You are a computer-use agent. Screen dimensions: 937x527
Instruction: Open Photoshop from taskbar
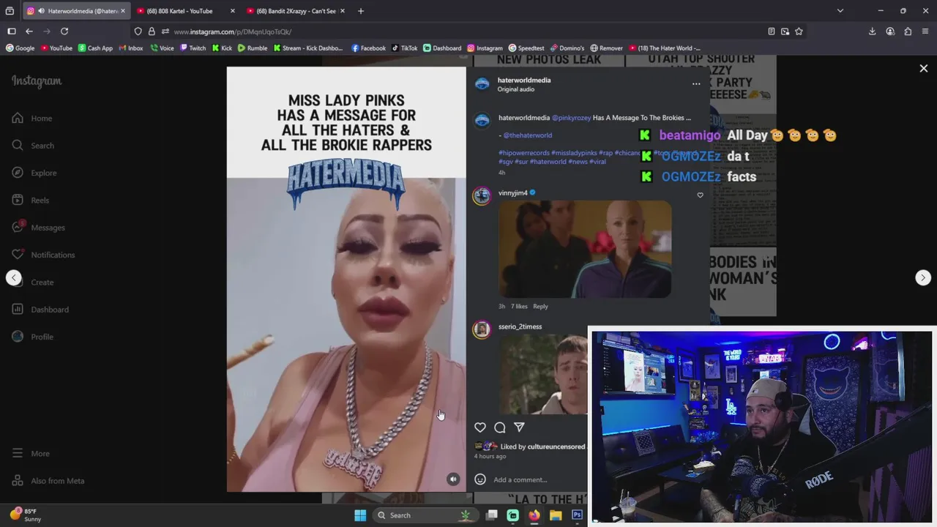point(577,515)
